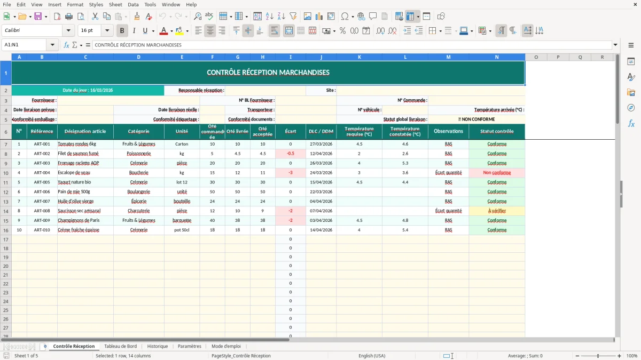Click the Select Function sum icon
This screenshot has width=641, height=360.
point(75,45)
